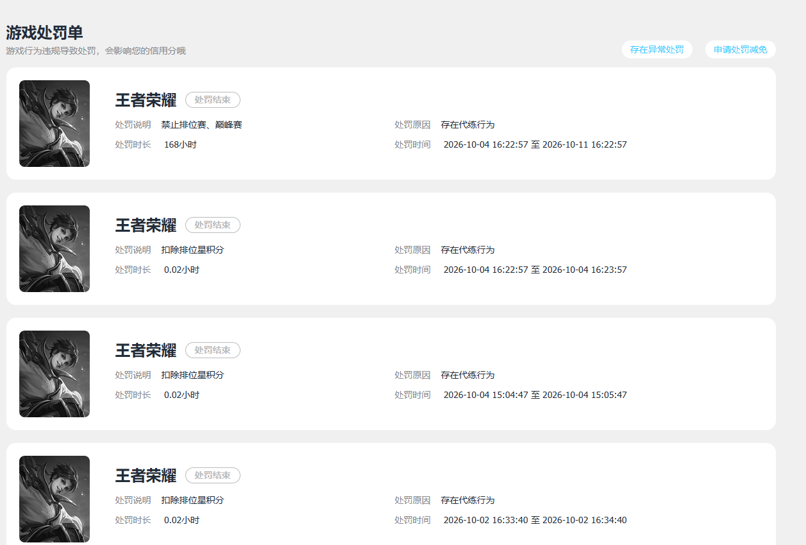The image size is (806, 545).
Task: Click time range ending 2026-10-02 16:34:40
Action: pyautogui.click(x=535, y=520)
